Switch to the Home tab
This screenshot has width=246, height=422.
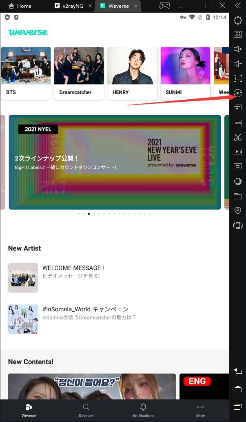(20, 6)
